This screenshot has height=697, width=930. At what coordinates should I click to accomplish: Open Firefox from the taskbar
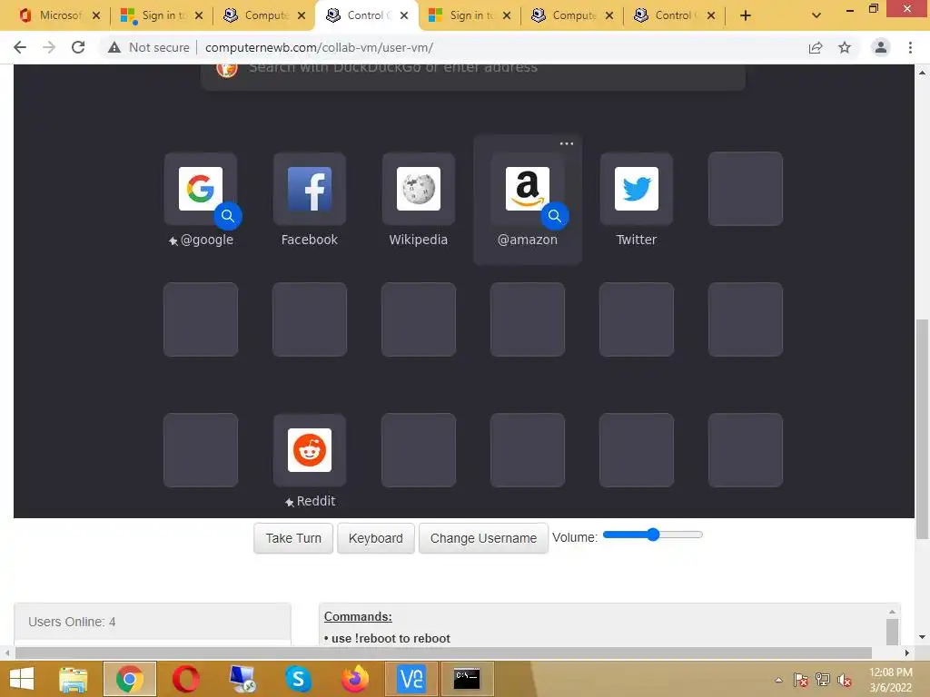355,679
